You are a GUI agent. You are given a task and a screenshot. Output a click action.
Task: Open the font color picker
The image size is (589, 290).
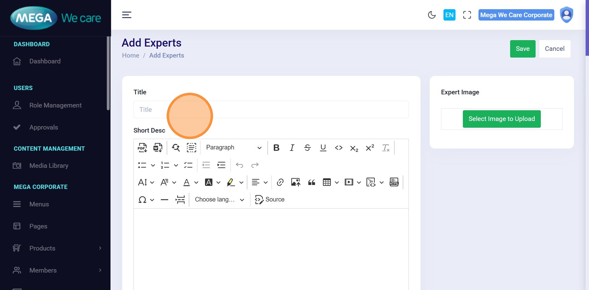187,183
